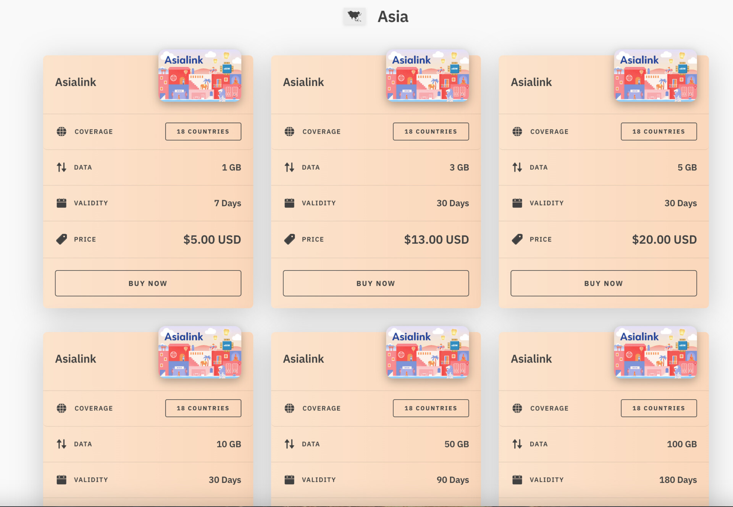Buy the 3 GB Asialink plan

(376, 283)
